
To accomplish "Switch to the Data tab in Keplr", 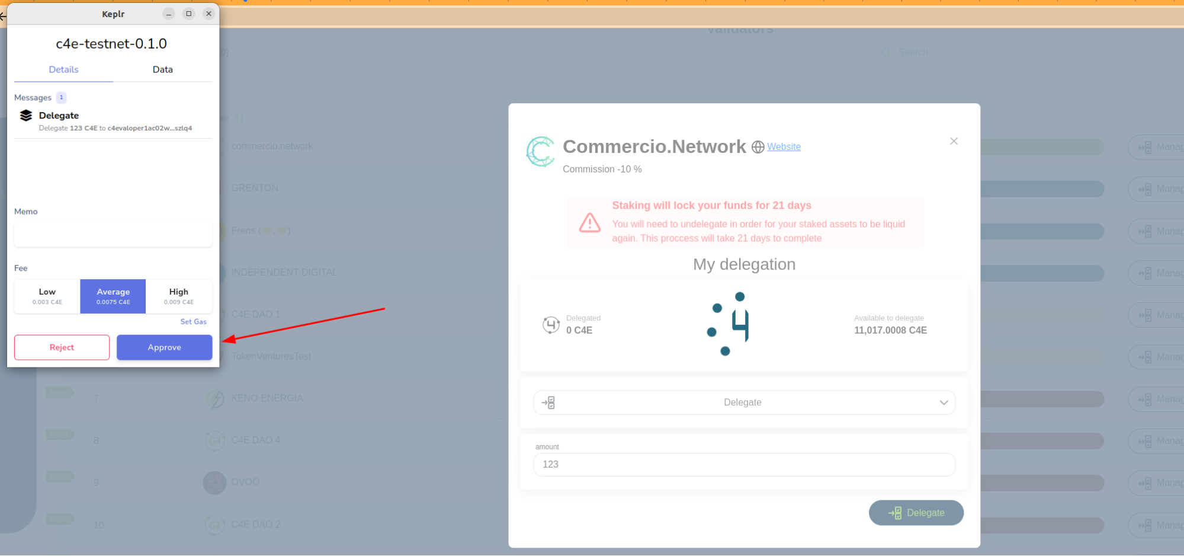I will point(162,69).
